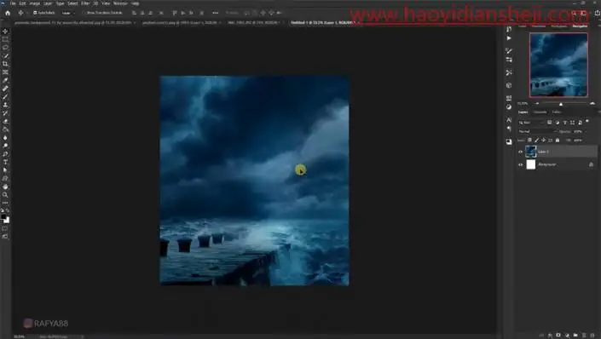The width and height of the screenshot is (601, 339).
Task: Select the Zoom tool
Action: click(x=5, y=195)
